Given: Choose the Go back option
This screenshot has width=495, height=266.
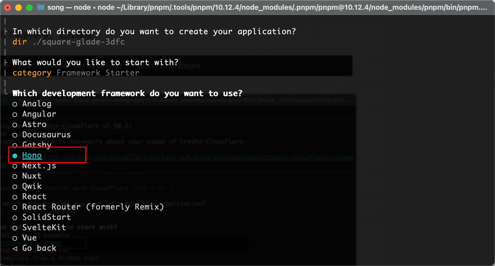Looking at the screenshot, I should [x=39, y=248].
